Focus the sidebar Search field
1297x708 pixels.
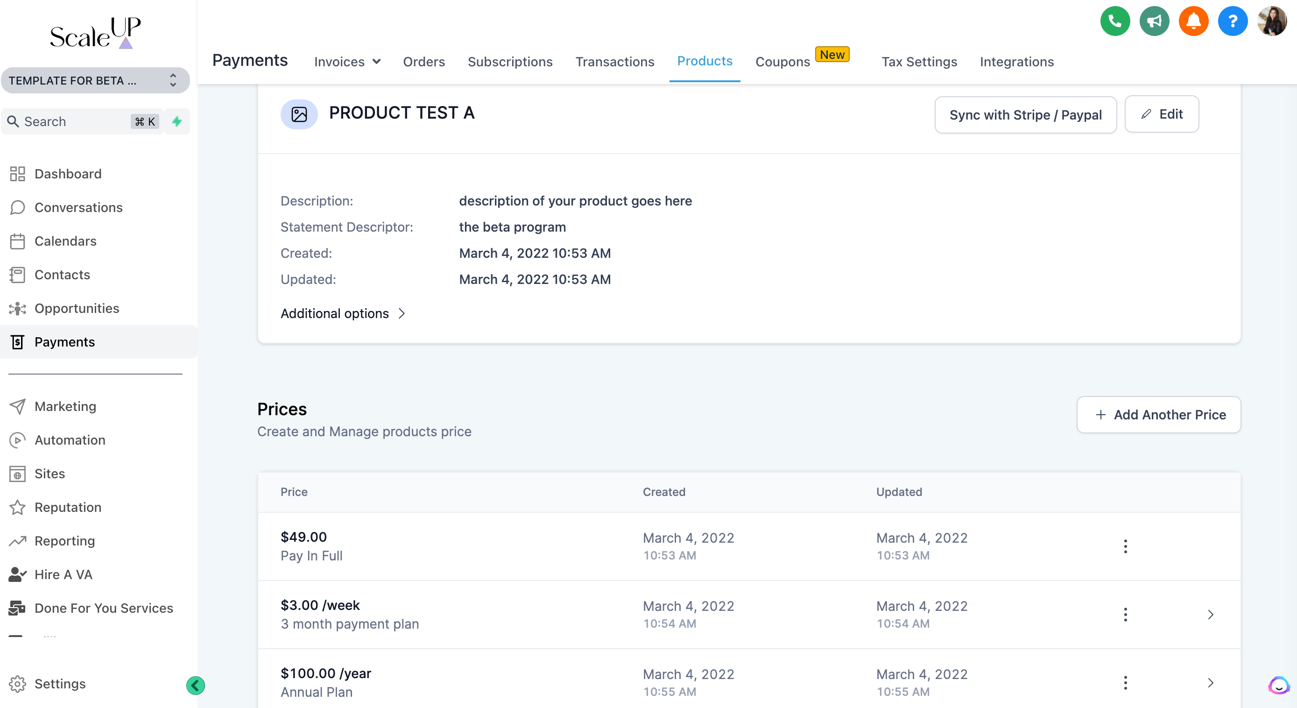tap(82, 121)
